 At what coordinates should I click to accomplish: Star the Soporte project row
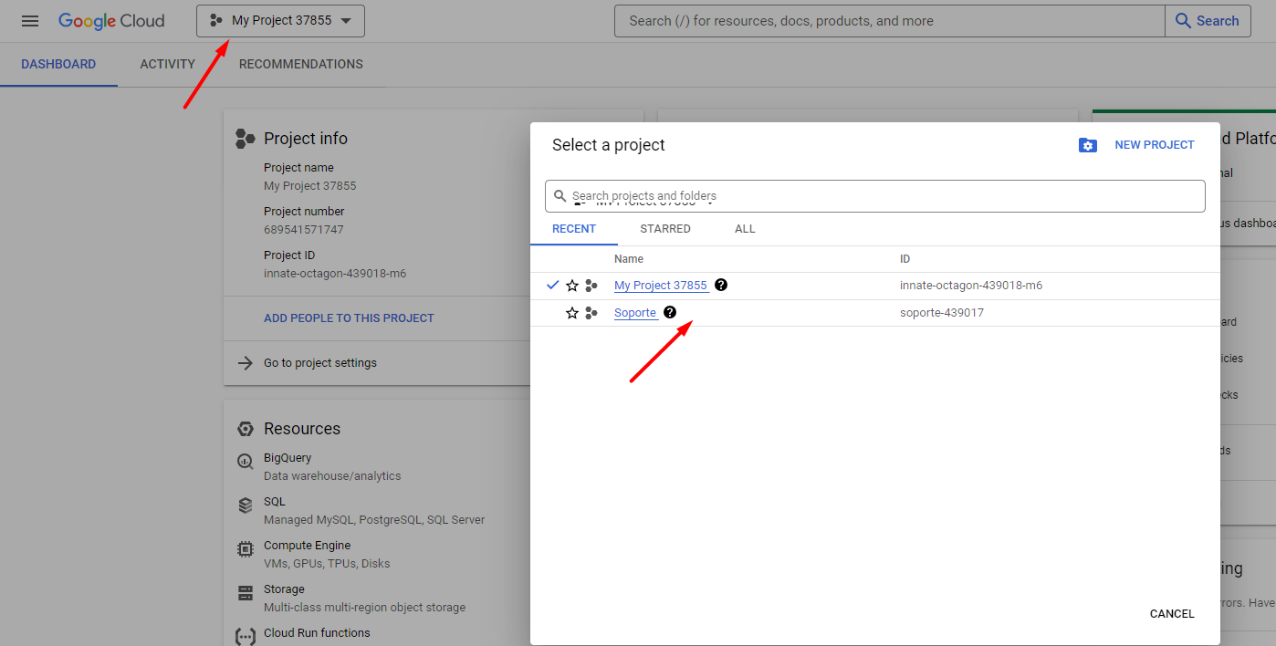(x=572, y=313)
